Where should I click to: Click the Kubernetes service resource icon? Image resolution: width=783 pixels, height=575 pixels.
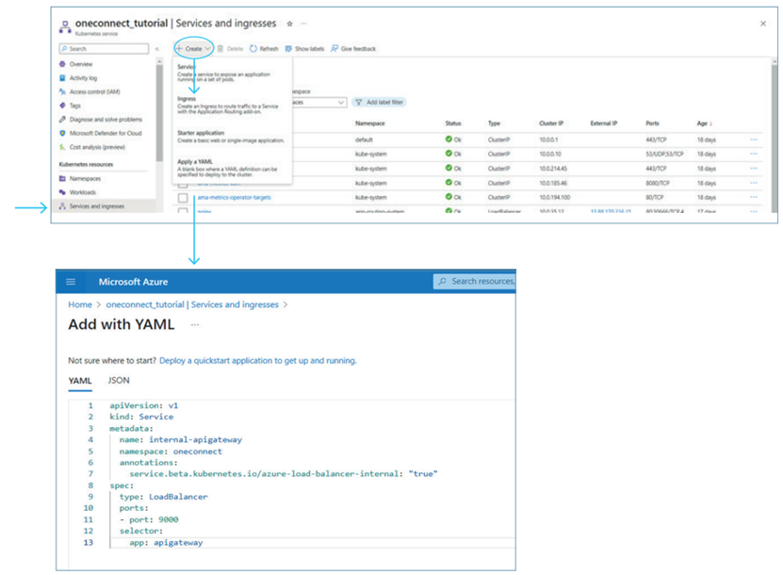65,26
